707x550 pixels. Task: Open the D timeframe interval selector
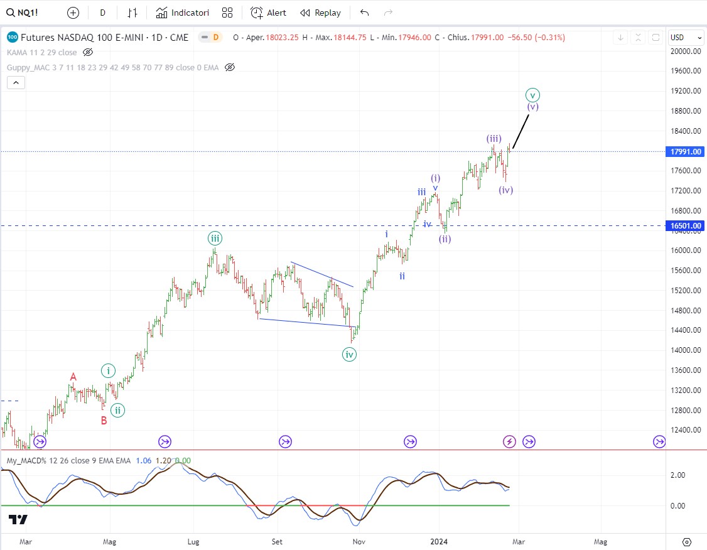tap(103, 13)
